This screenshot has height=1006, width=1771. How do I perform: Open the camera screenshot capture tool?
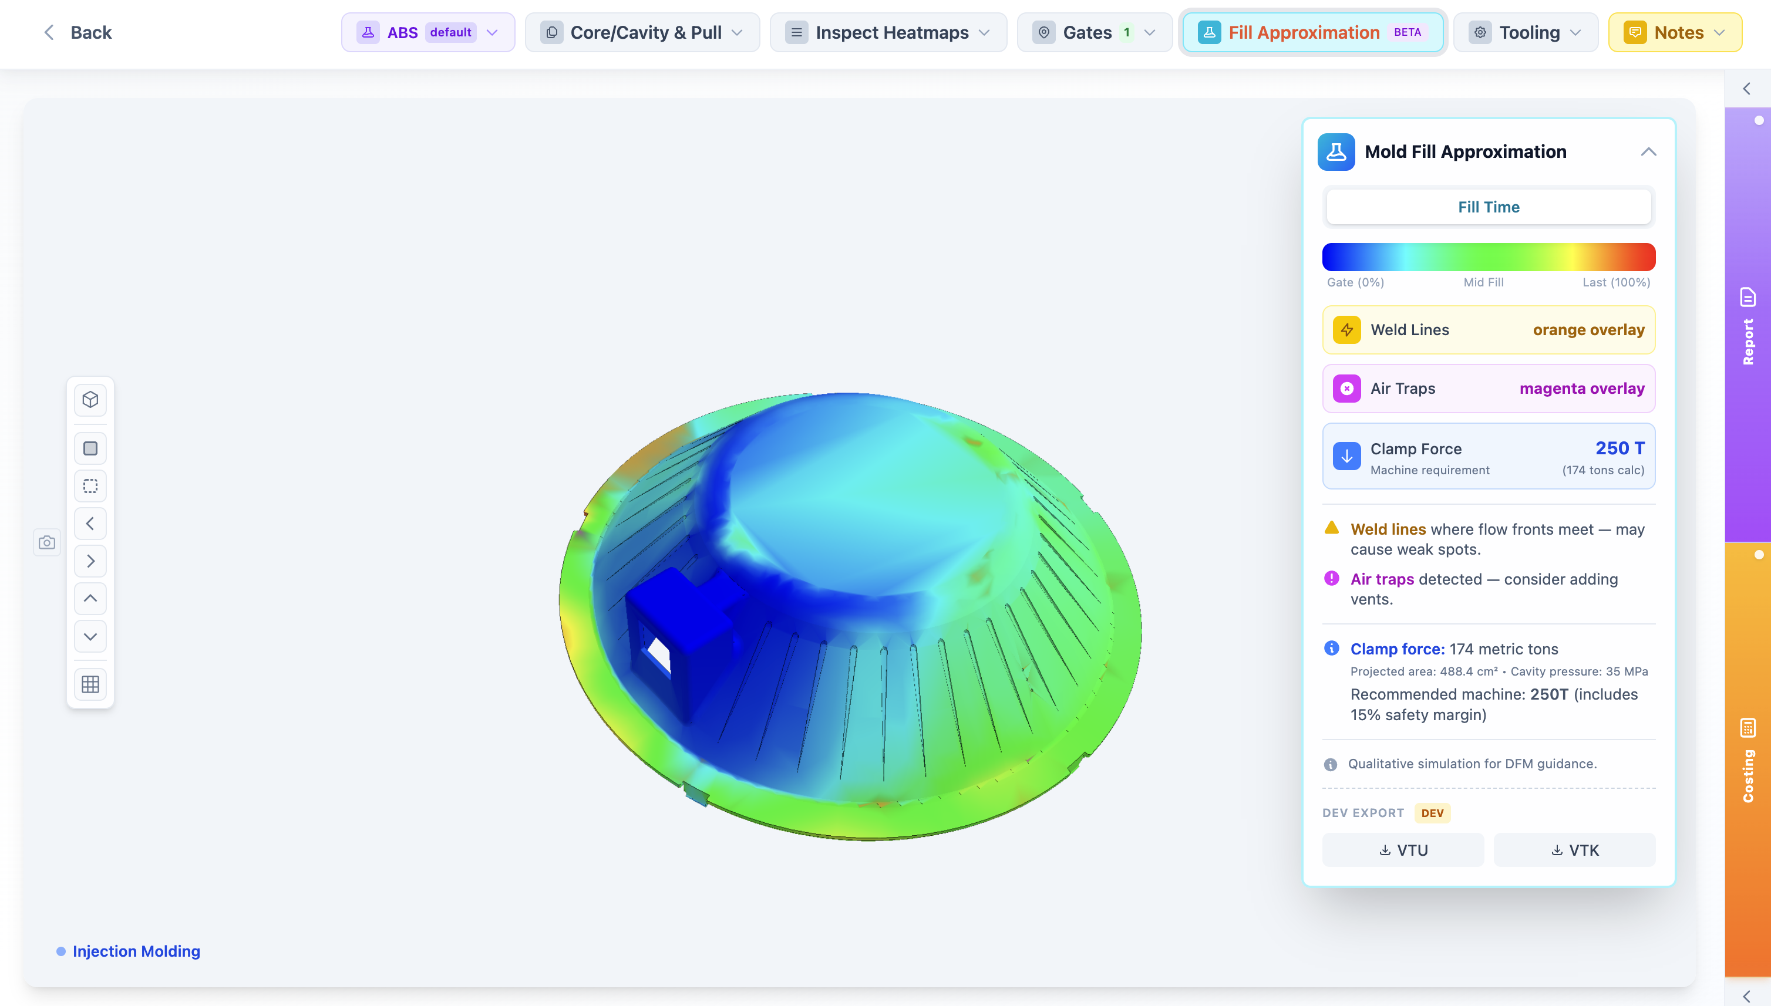(x=46, y=542)
